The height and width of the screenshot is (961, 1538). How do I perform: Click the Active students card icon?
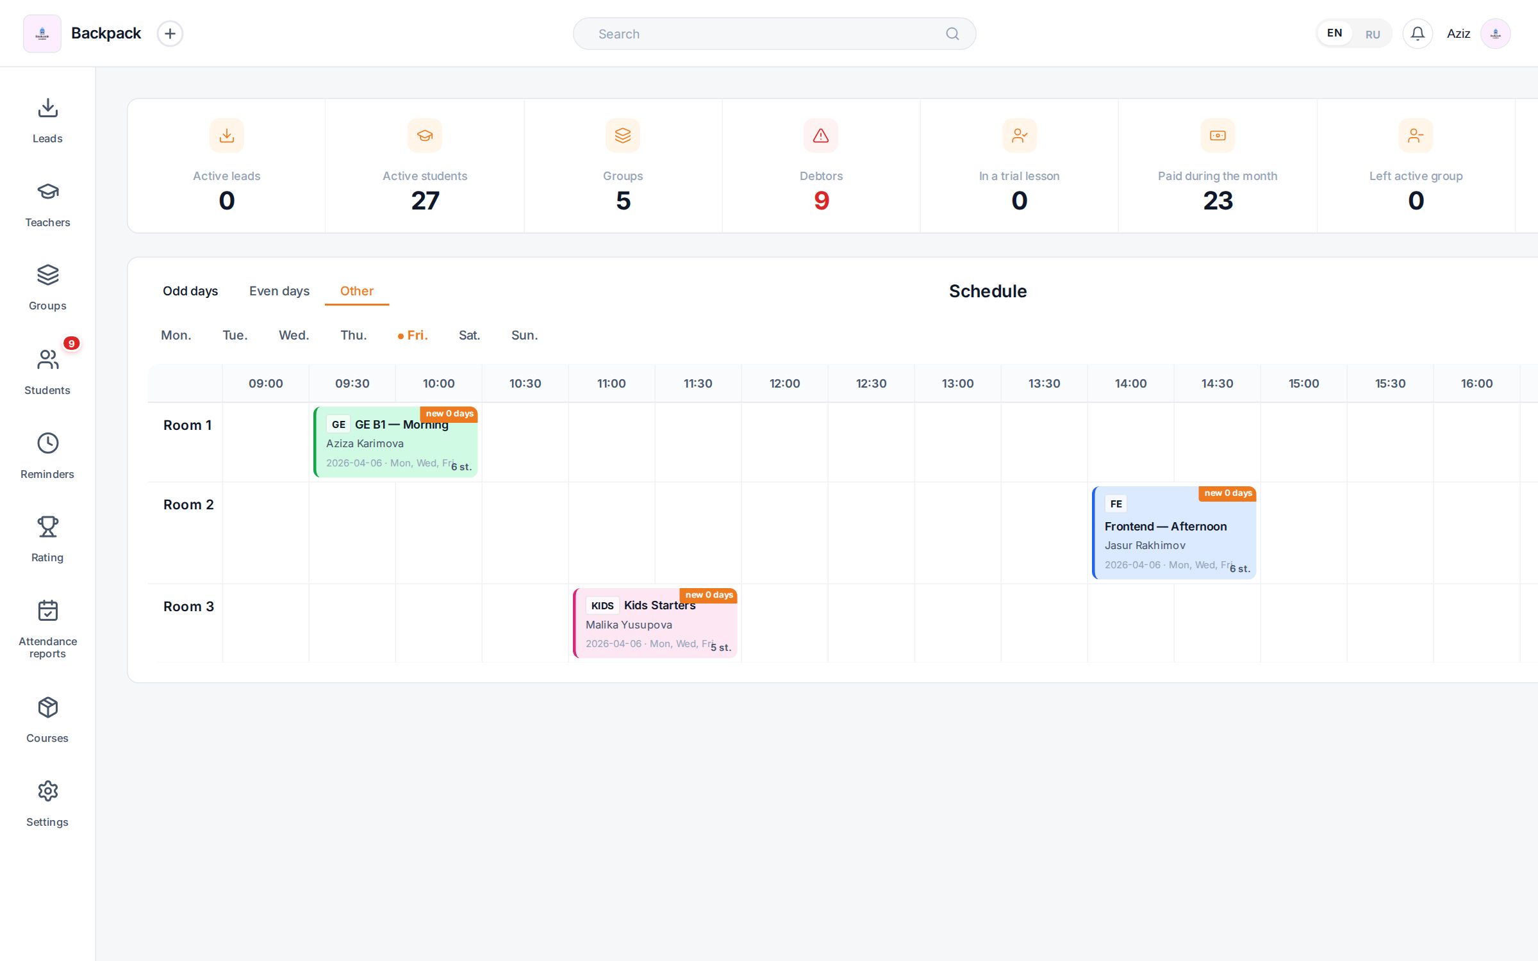[425, 135]
